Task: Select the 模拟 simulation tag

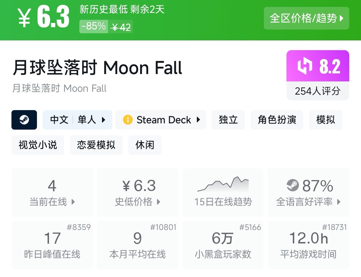Action: pyautogui.click(x=325, y=120)
